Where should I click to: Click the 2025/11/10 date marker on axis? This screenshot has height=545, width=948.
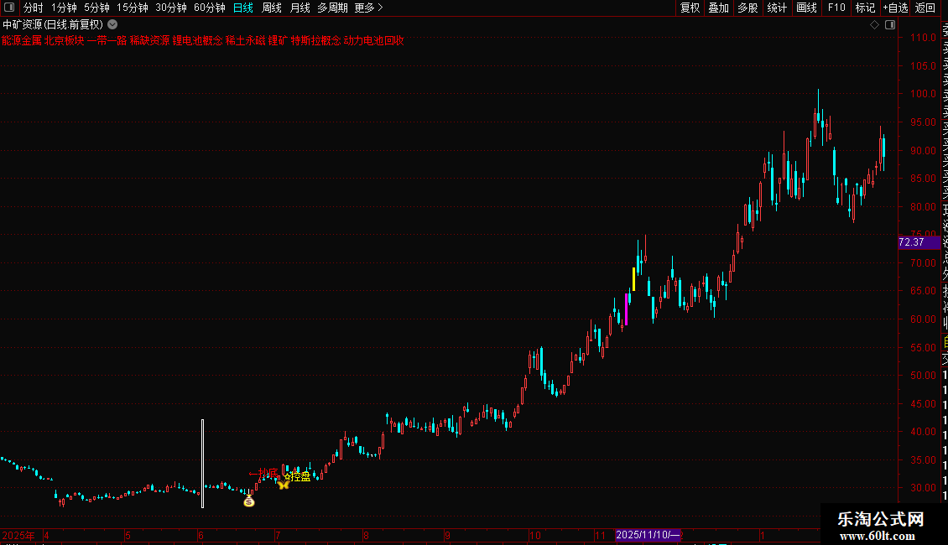(648, 535)
